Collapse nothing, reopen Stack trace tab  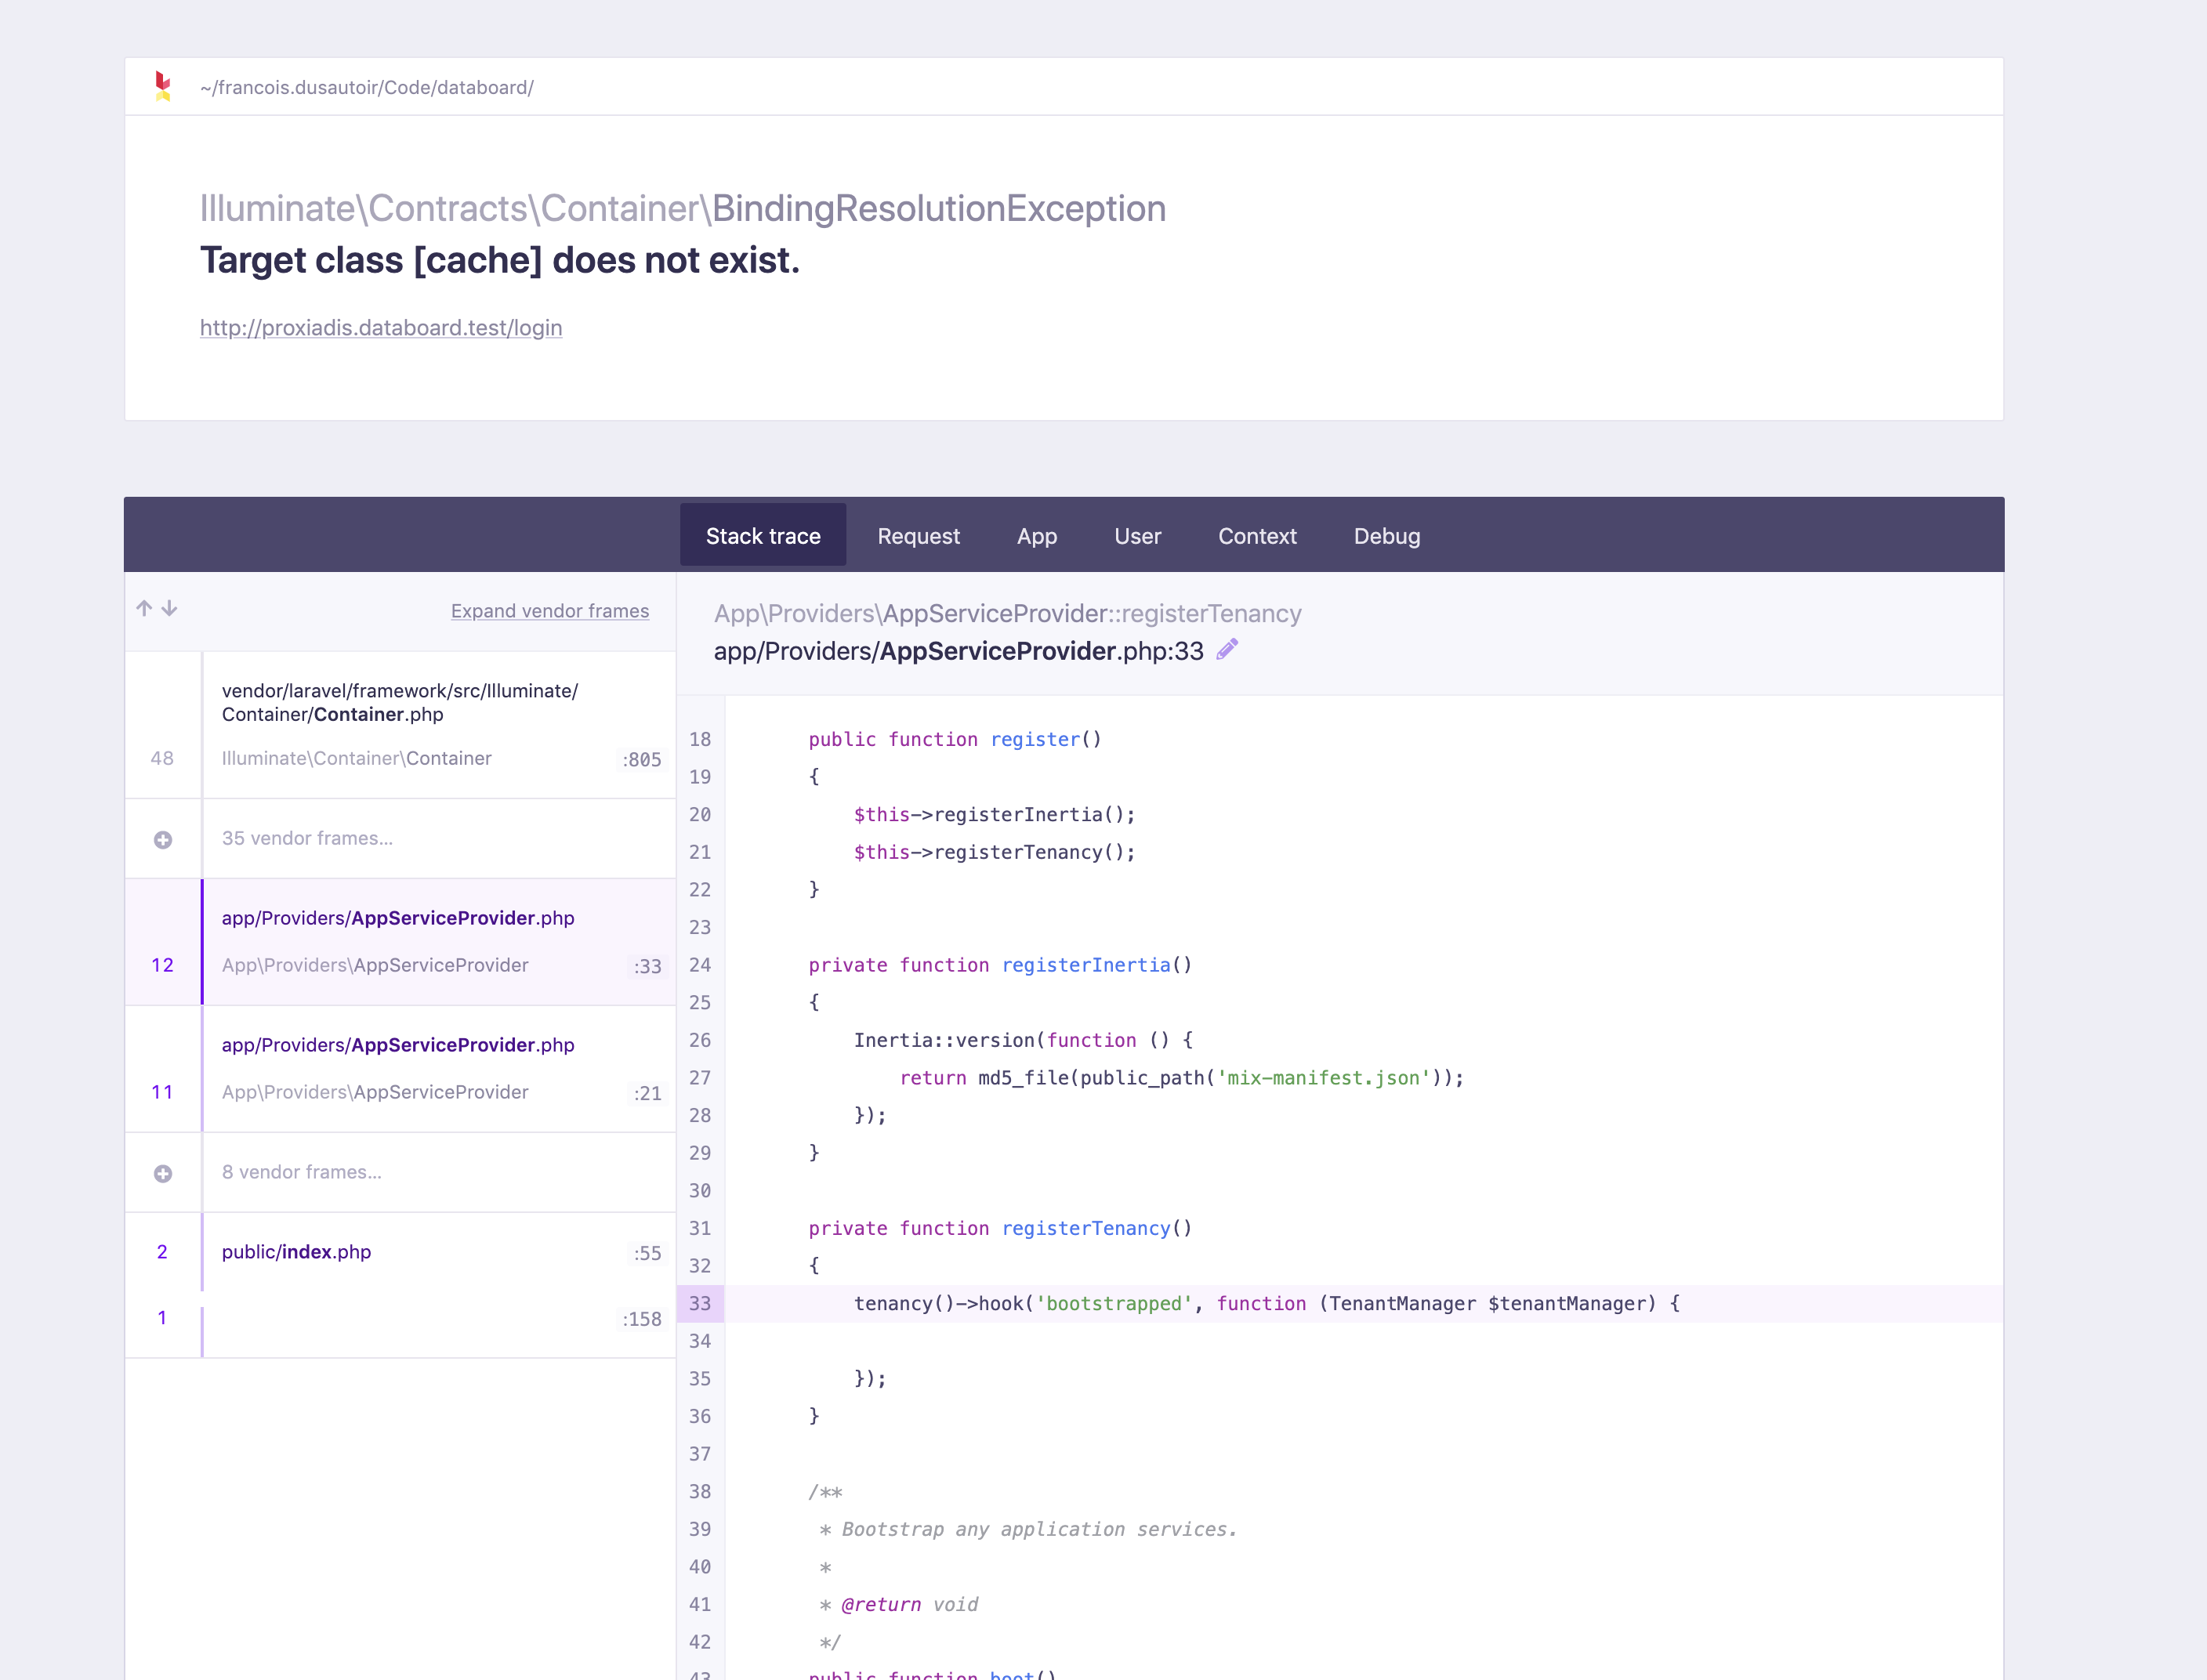coord(762,535)
